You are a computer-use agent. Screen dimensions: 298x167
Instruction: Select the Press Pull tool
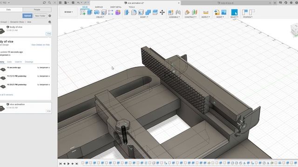coord(127,13)
